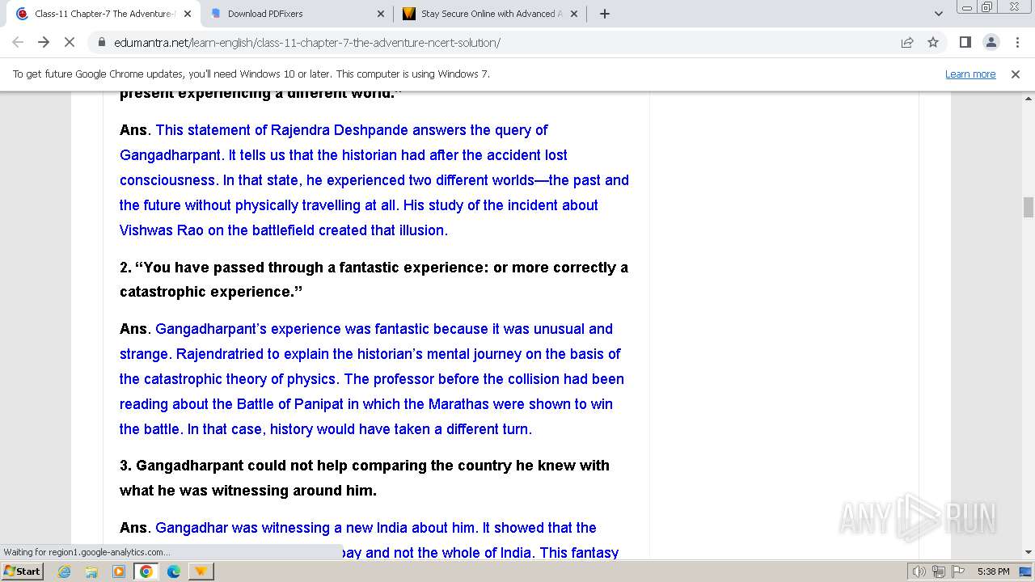Close the Stay Secure Online tab
The width and height of the screenshot is (1035, 582).
coord(575,14)
